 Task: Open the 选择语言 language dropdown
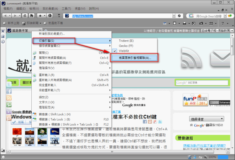pyautogui.click(x=207, y=119)
